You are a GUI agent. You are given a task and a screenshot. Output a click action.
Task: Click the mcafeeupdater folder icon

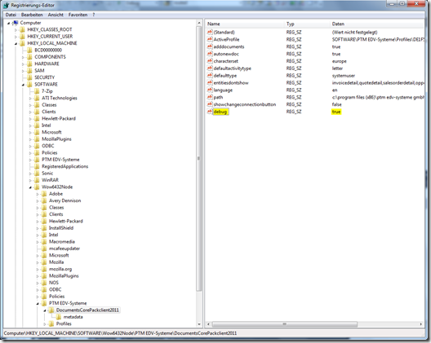[x=44, y=248]
